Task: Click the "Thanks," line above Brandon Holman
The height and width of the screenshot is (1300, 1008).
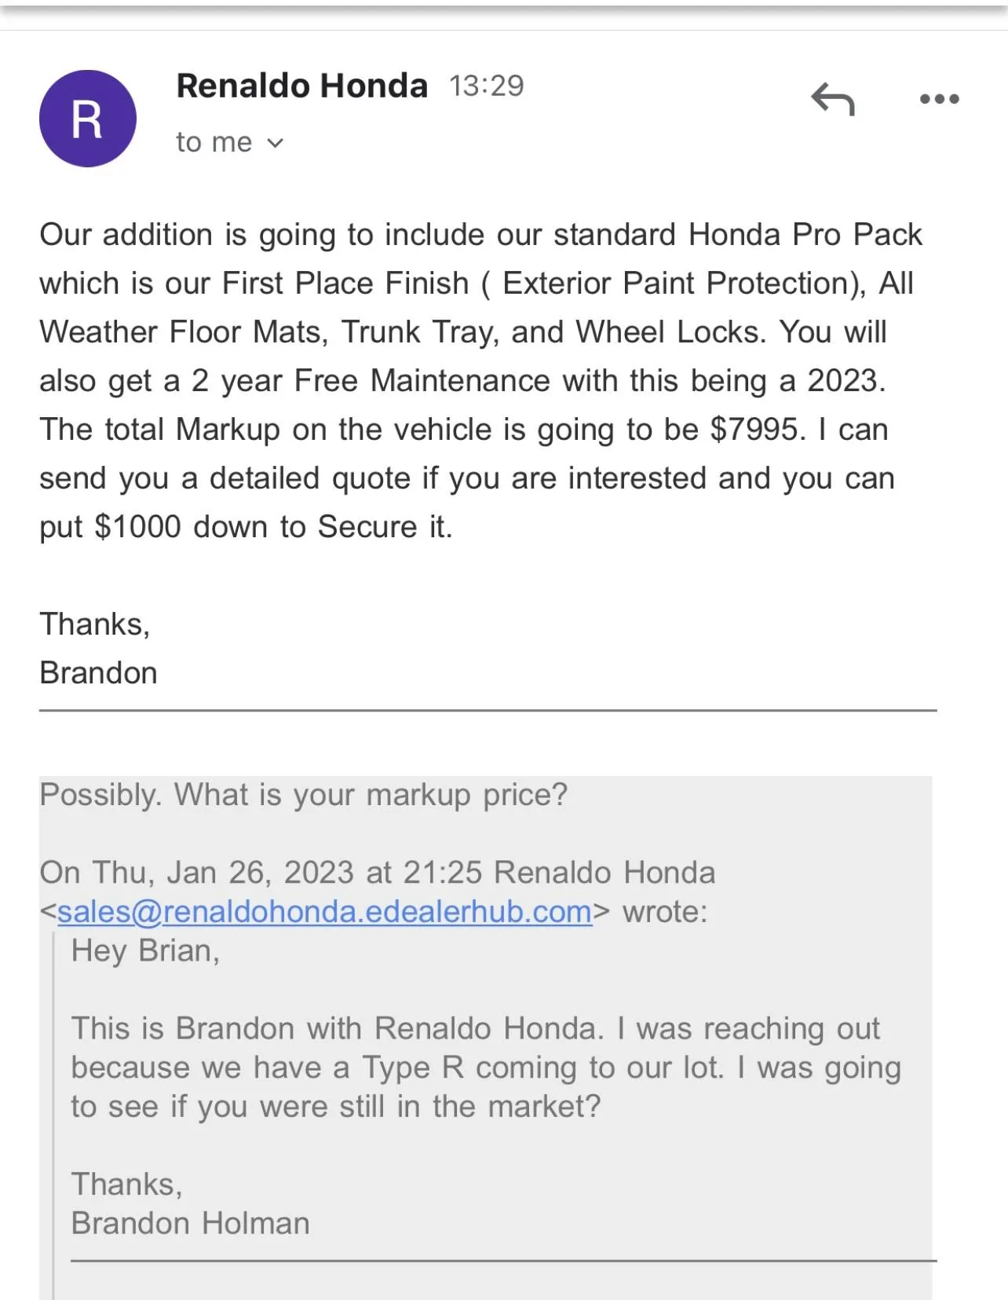Action: pos(126,1185)
